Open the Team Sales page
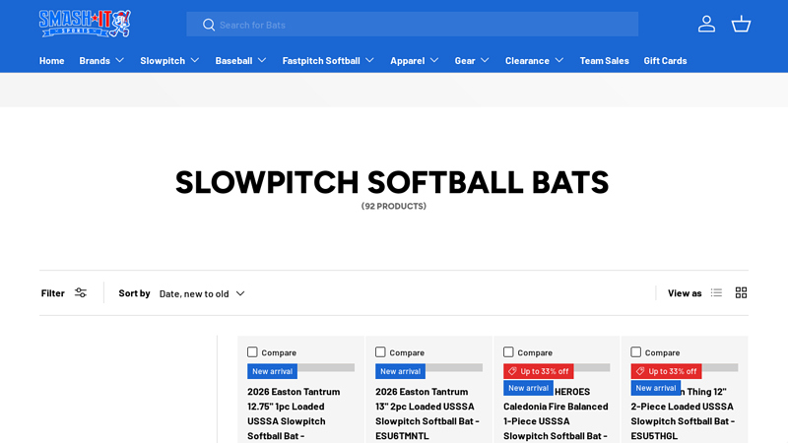 pos(604,60)
